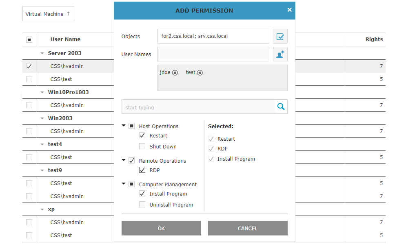Click the search magnifier icon
Screen dimensions: 408x244
(281, 107)
